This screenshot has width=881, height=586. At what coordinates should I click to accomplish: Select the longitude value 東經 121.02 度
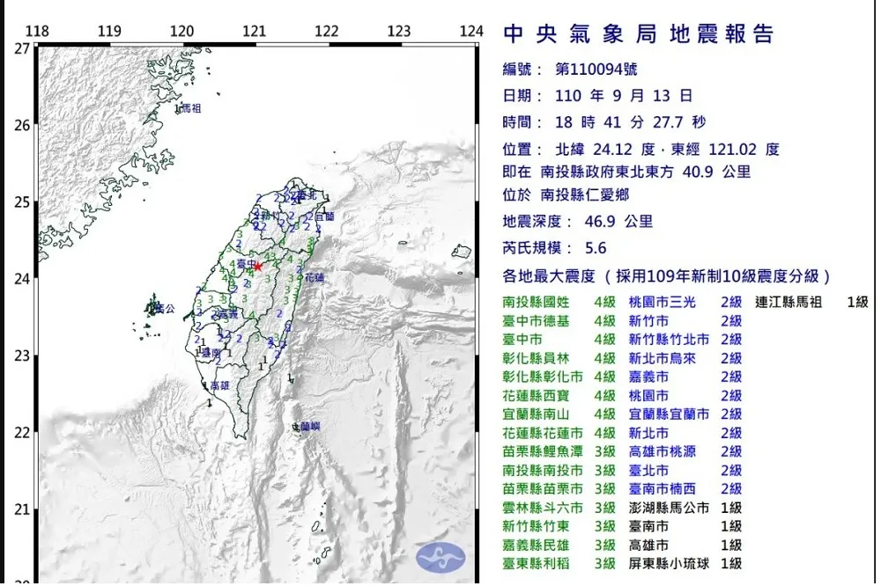click(725, 150)
